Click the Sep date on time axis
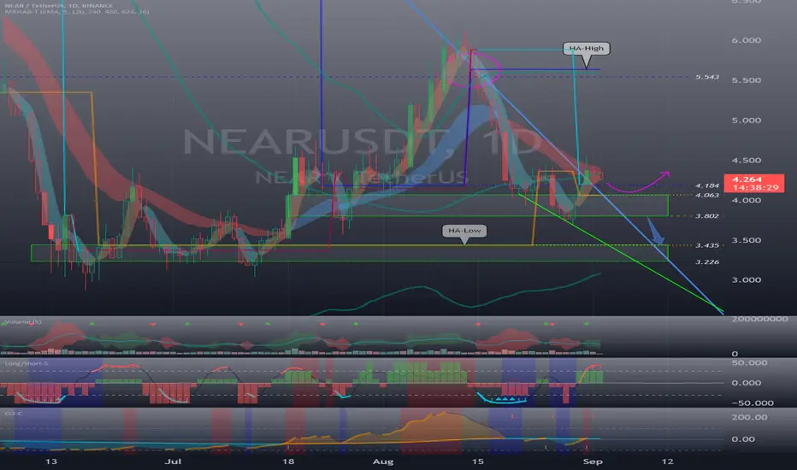Viewport: 797px width, 470px height. 593,461
